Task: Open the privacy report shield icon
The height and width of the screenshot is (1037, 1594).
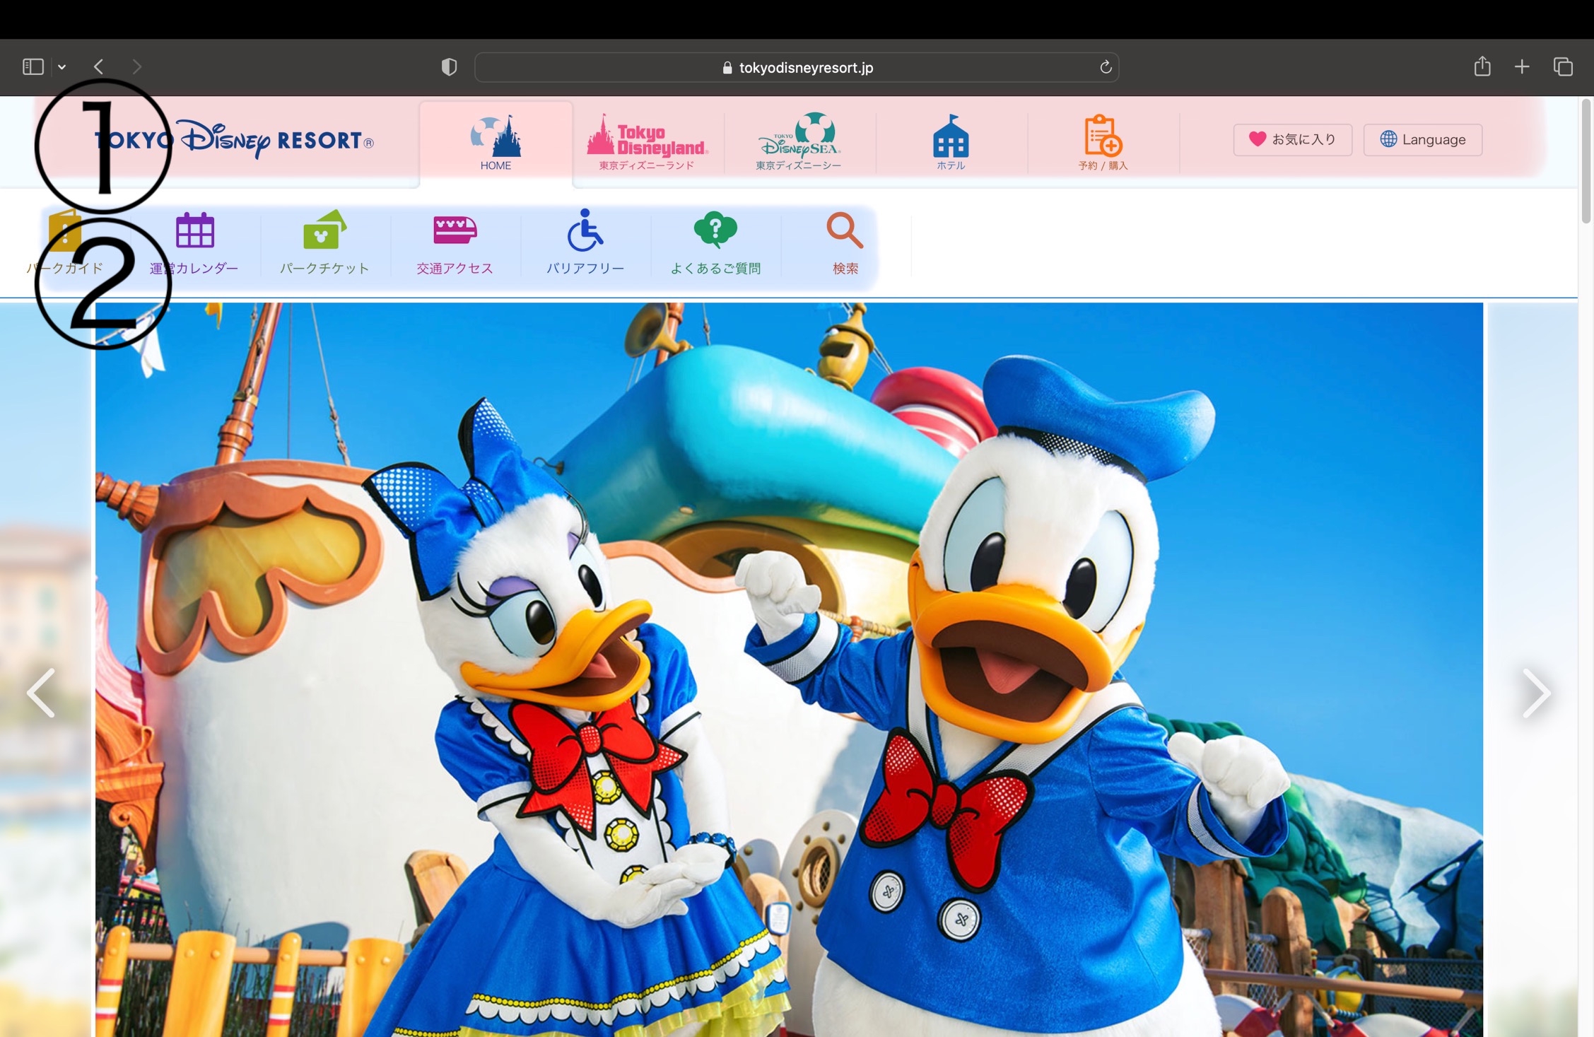Action: (x=449, y=67)
